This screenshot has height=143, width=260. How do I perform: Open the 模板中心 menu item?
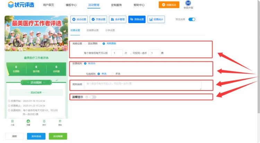(x=71, y=5)
